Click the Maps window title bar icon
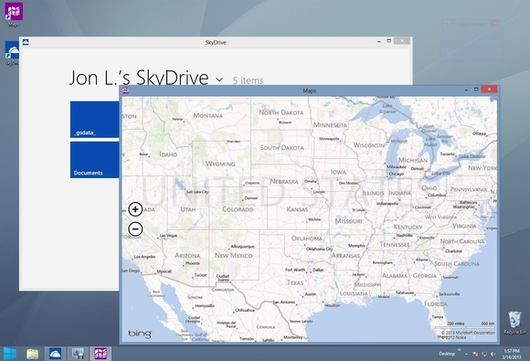This screenshot has height=361, width=530. point(126,90)
